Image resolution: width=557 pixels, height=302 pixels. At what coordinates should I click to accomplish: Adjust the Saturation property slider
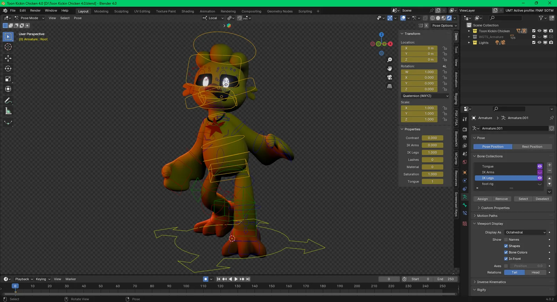tap(432, 174)
